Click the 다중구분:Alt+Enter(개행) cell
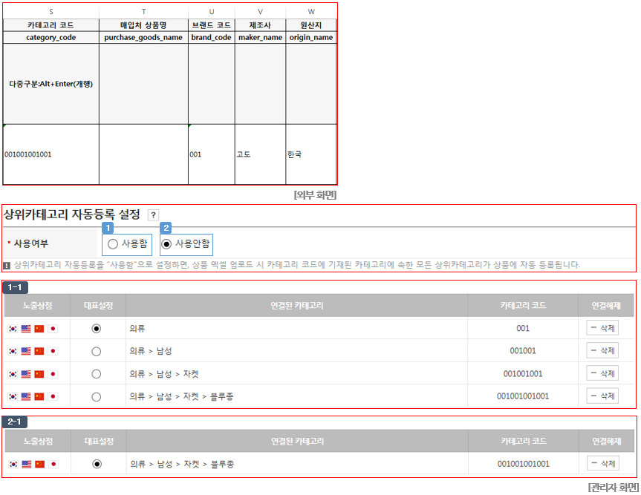Screen dimensions: 641x495 pos(51,84)
